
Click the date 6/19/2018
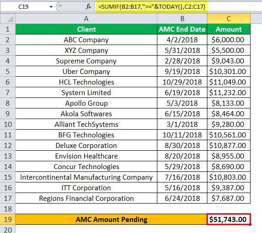click(x=182, y=92)
